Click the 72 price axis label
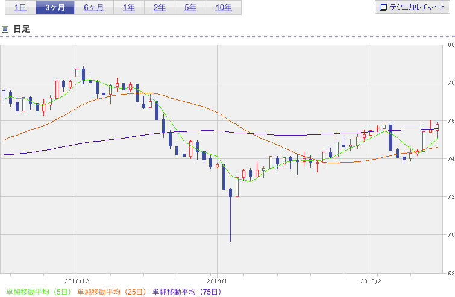Viewport: 455px width, 297px height. 451,196
